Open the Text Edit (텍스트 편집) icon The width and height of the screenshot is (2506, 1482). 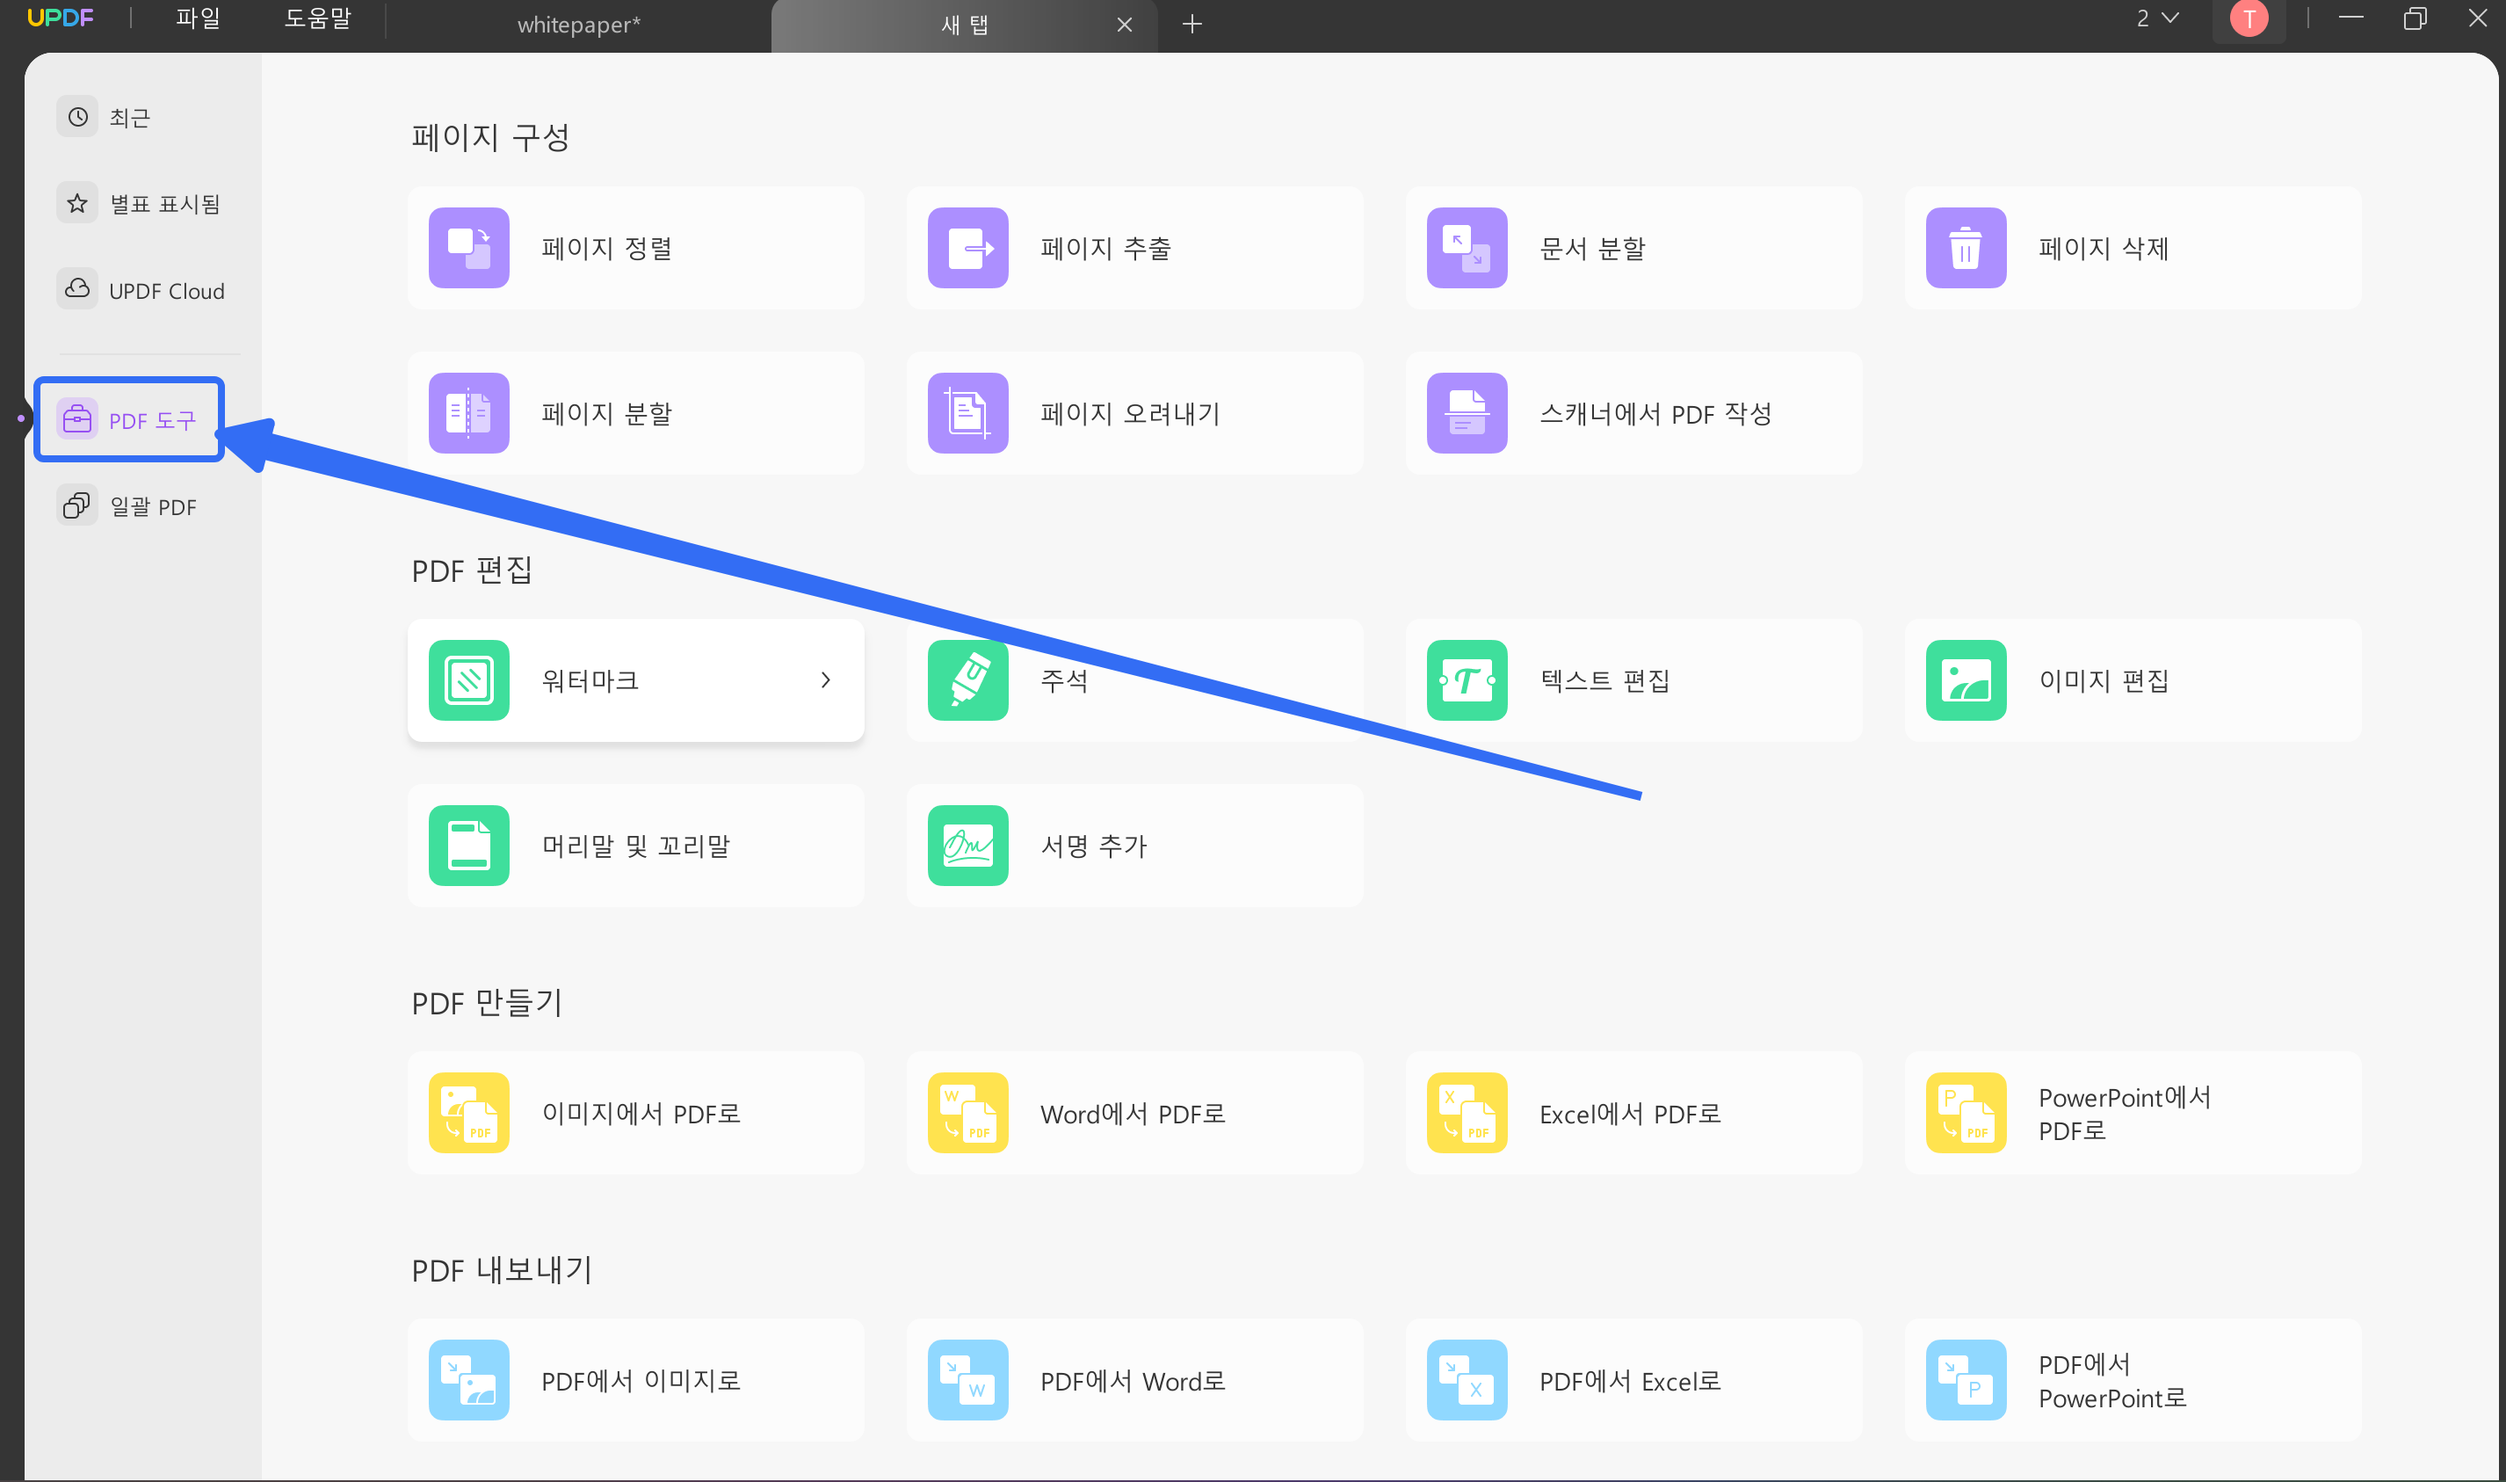pyautogui.click(x=1467, y=680)
